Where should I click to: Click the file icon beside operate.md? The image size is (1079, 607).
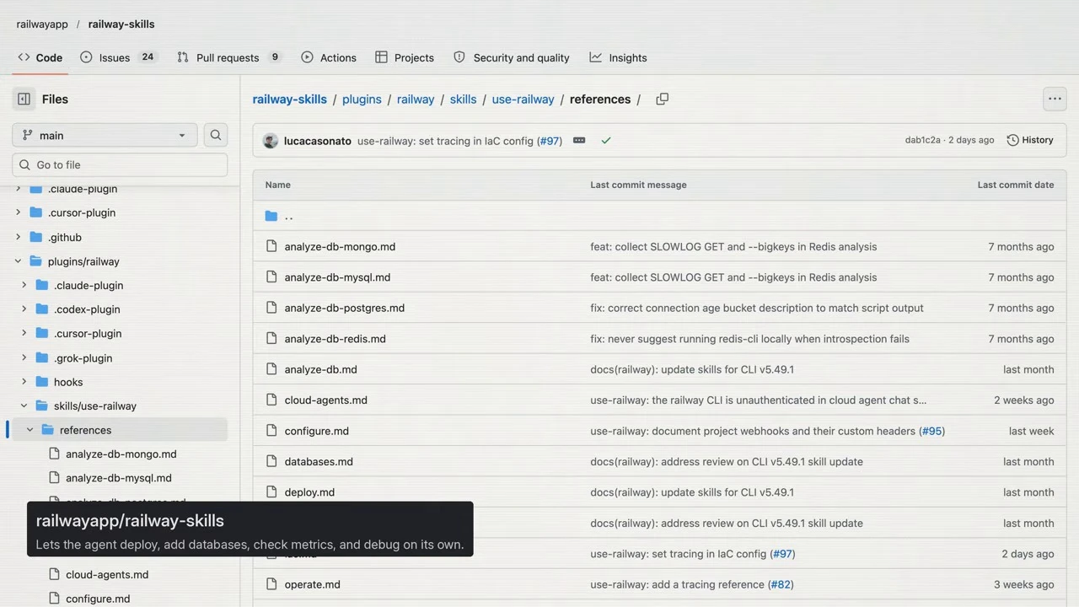271,584
